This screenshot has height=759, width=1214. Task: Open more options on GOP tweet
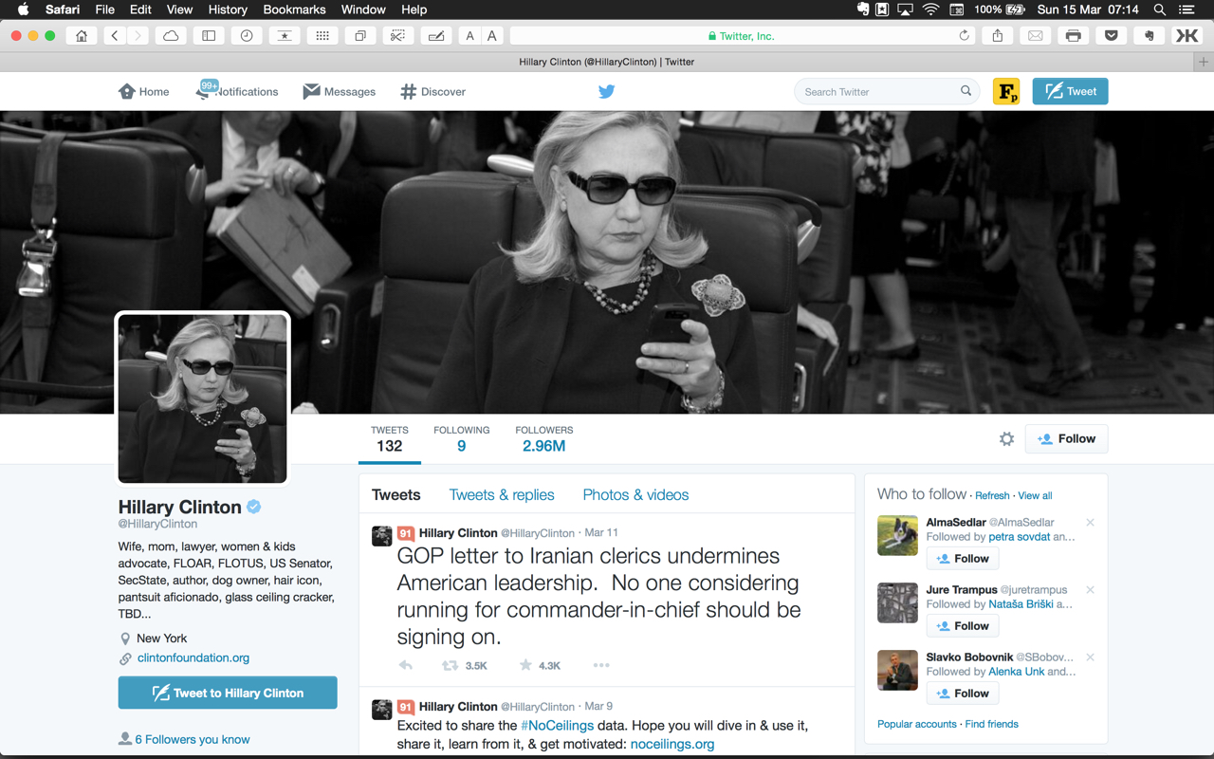point(601,665)
